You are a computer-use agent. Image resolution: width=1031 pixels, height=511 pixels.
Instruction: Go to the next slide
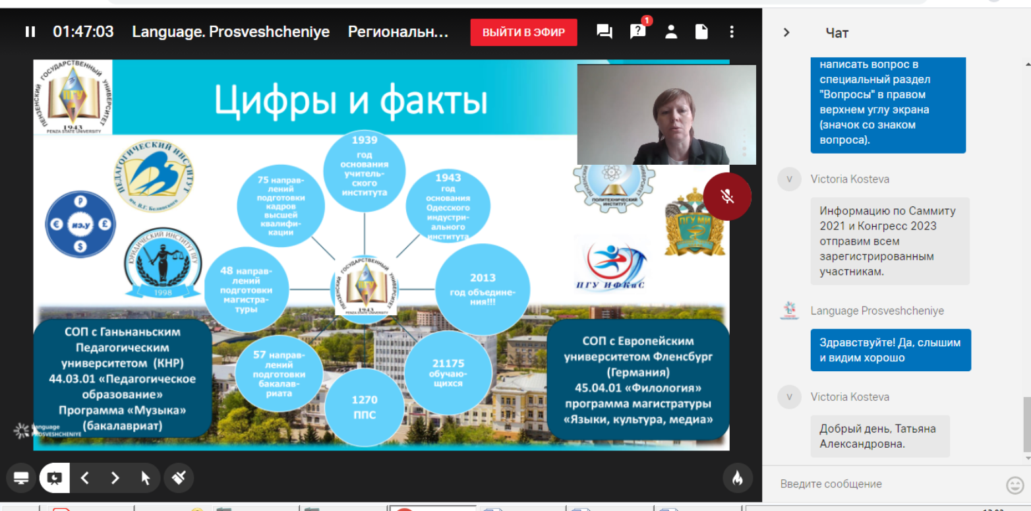tap(115, 478)
